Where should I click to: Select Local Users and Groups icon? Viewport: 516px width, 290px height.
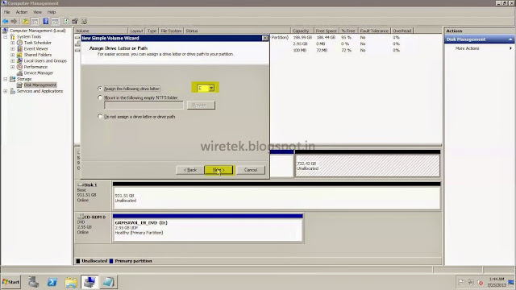19,61
